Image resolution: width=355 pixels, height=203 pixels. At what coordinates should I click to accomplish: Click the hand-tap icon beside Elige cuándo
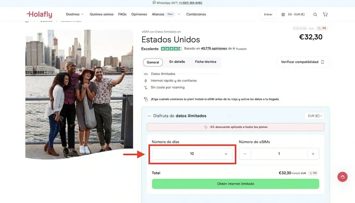146,99
